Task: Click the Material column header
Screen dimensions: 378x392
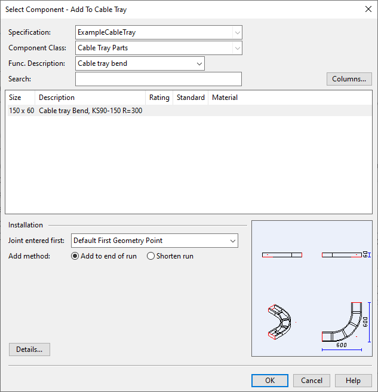Action: coord(225,98)
